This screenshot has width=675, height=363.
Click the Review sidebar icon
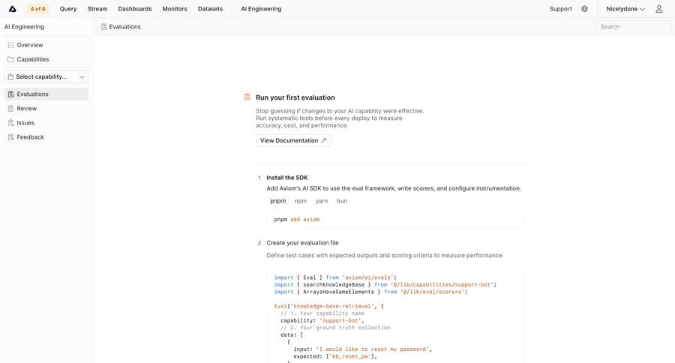click(x=10, y=109)
